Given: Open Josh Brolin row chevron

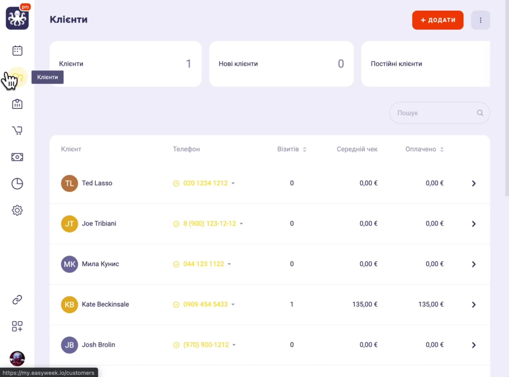Looking at the screenshot, I should pyautogui.click(x=474, y=345).
